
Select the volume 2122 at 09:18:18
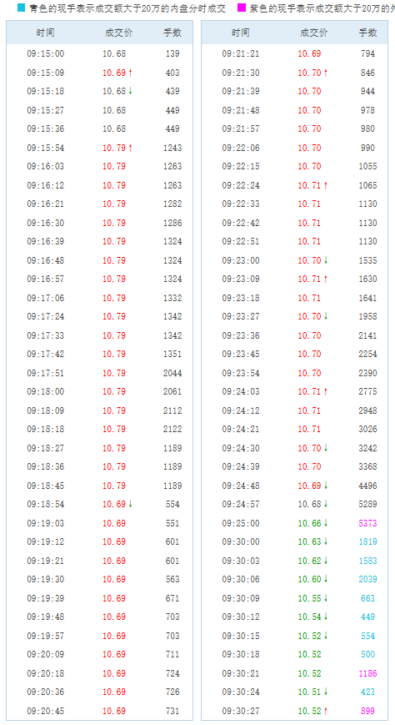point(172,429)
